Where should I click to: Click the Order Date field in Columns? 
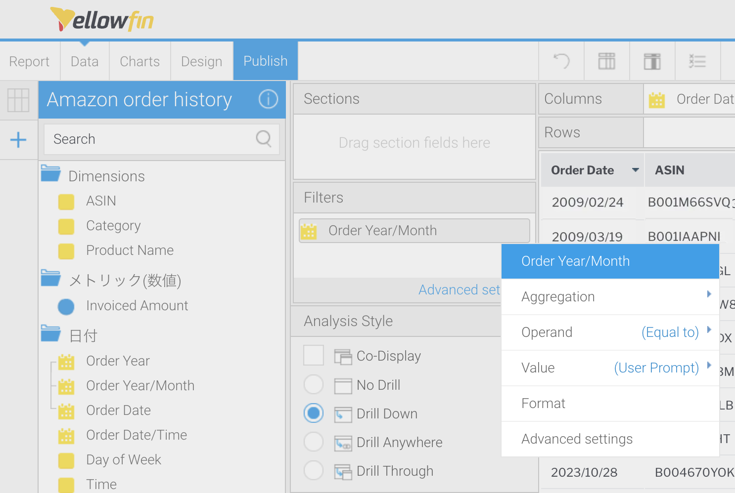coord(690,99)
